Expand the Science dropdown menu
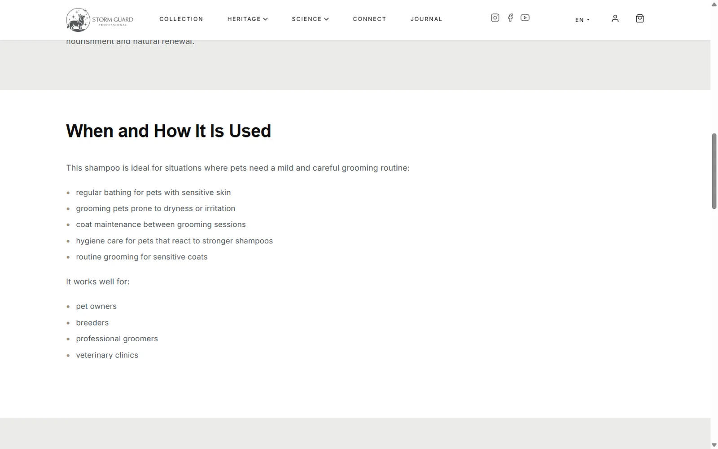The image size is (718, 449). pos(310,19)
